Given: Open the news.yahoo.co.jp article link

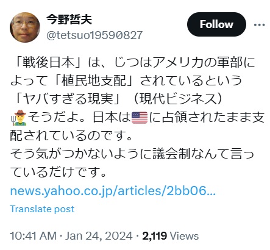Looking at the screenshot, I should [113, 191].
